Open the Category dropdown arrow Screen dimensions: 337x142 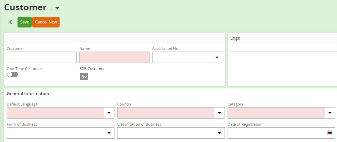[330, 113]
